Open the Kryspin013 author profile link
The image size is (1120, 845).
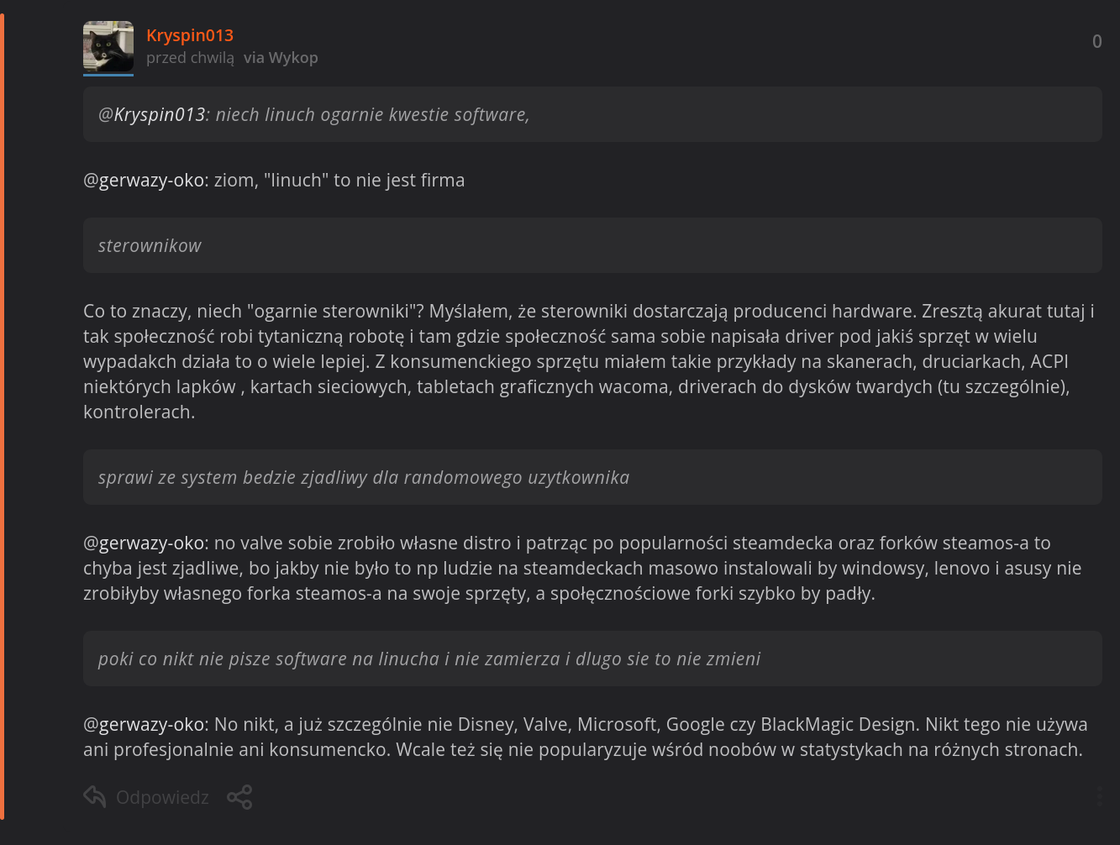click(190, 35)
